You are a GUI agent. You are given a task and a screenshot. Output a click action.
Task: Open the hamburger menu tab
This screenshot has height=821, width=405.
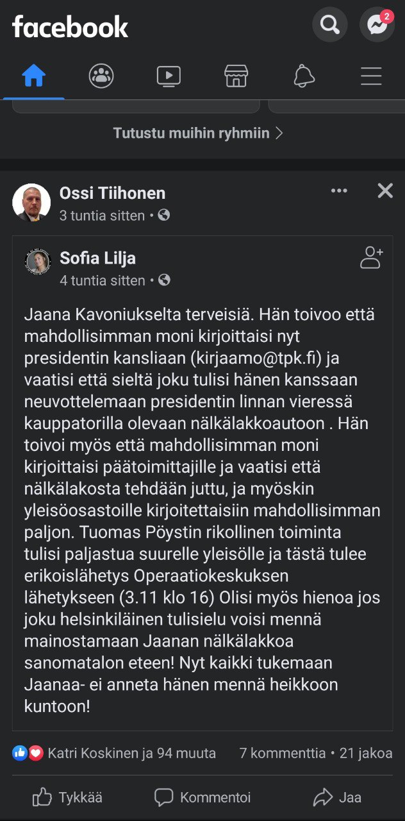click(371, 76)
